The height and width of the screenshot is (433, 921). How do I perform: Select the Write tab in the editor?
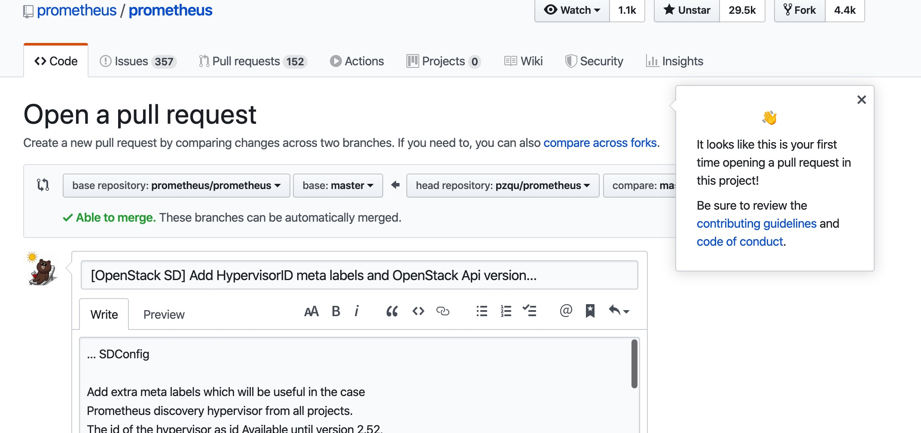click(104, 314)
